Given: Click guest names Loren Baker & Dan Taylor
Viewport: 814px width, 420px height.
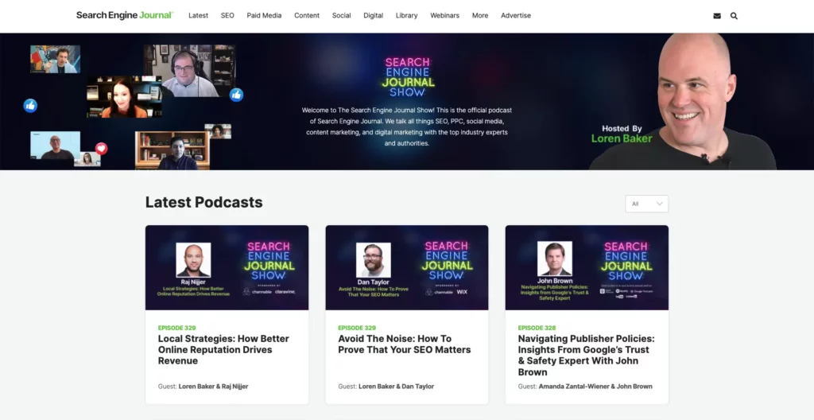Looking at the screenshot, I should click(396, 387).
